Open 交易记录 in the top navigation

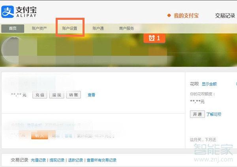tap(225, 15)
